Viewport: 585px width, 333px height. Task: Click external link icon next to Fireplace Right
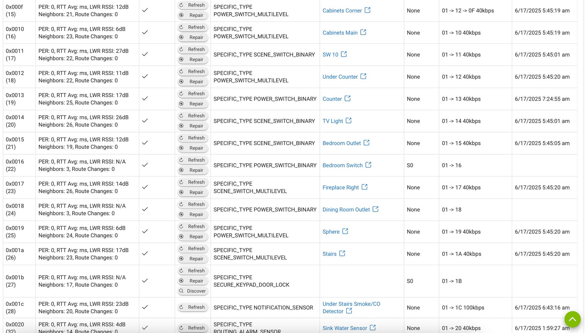(x=364, y=187)
